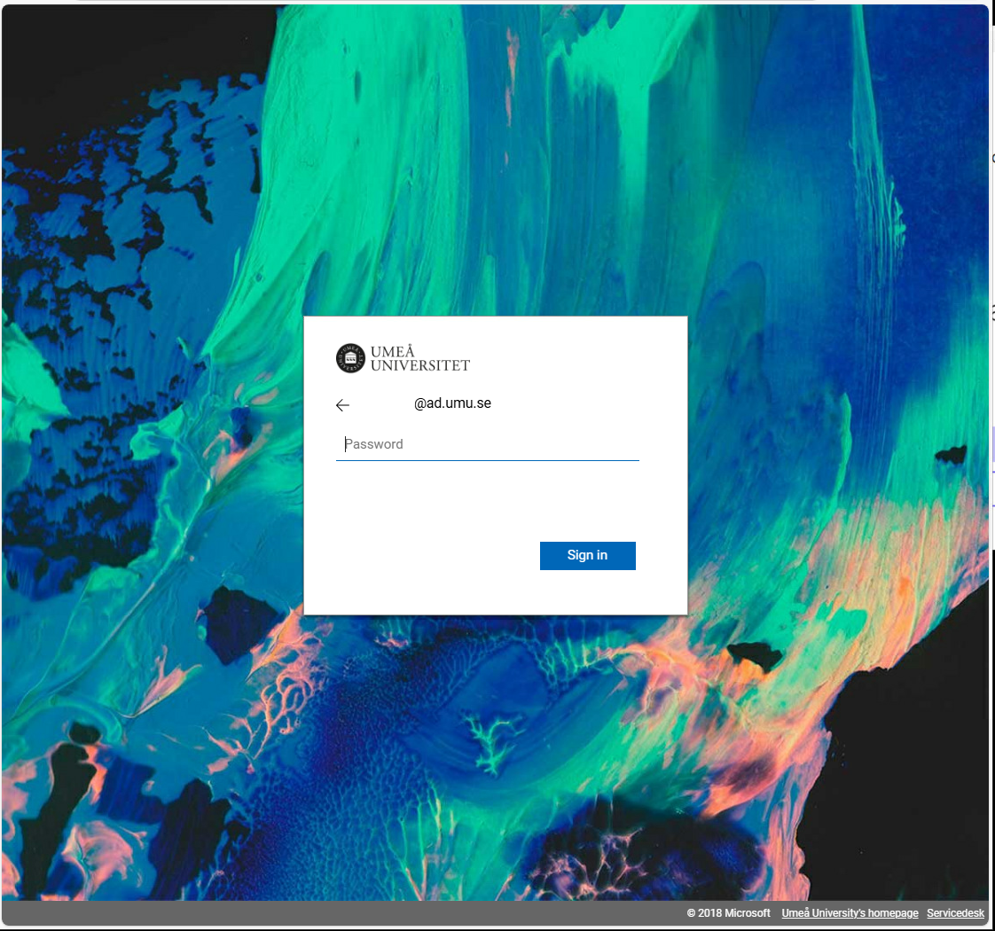This screenshot has width=995, height=931.
Task: Focus the Password input field
Action: click(x=488, y=444)
